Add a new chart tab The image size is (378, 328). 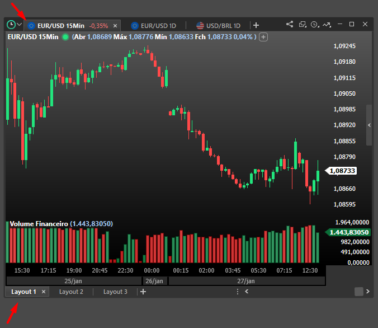(x=256, y=25)
